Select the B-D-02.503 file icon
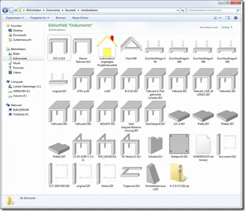 [x=131, y=79]
